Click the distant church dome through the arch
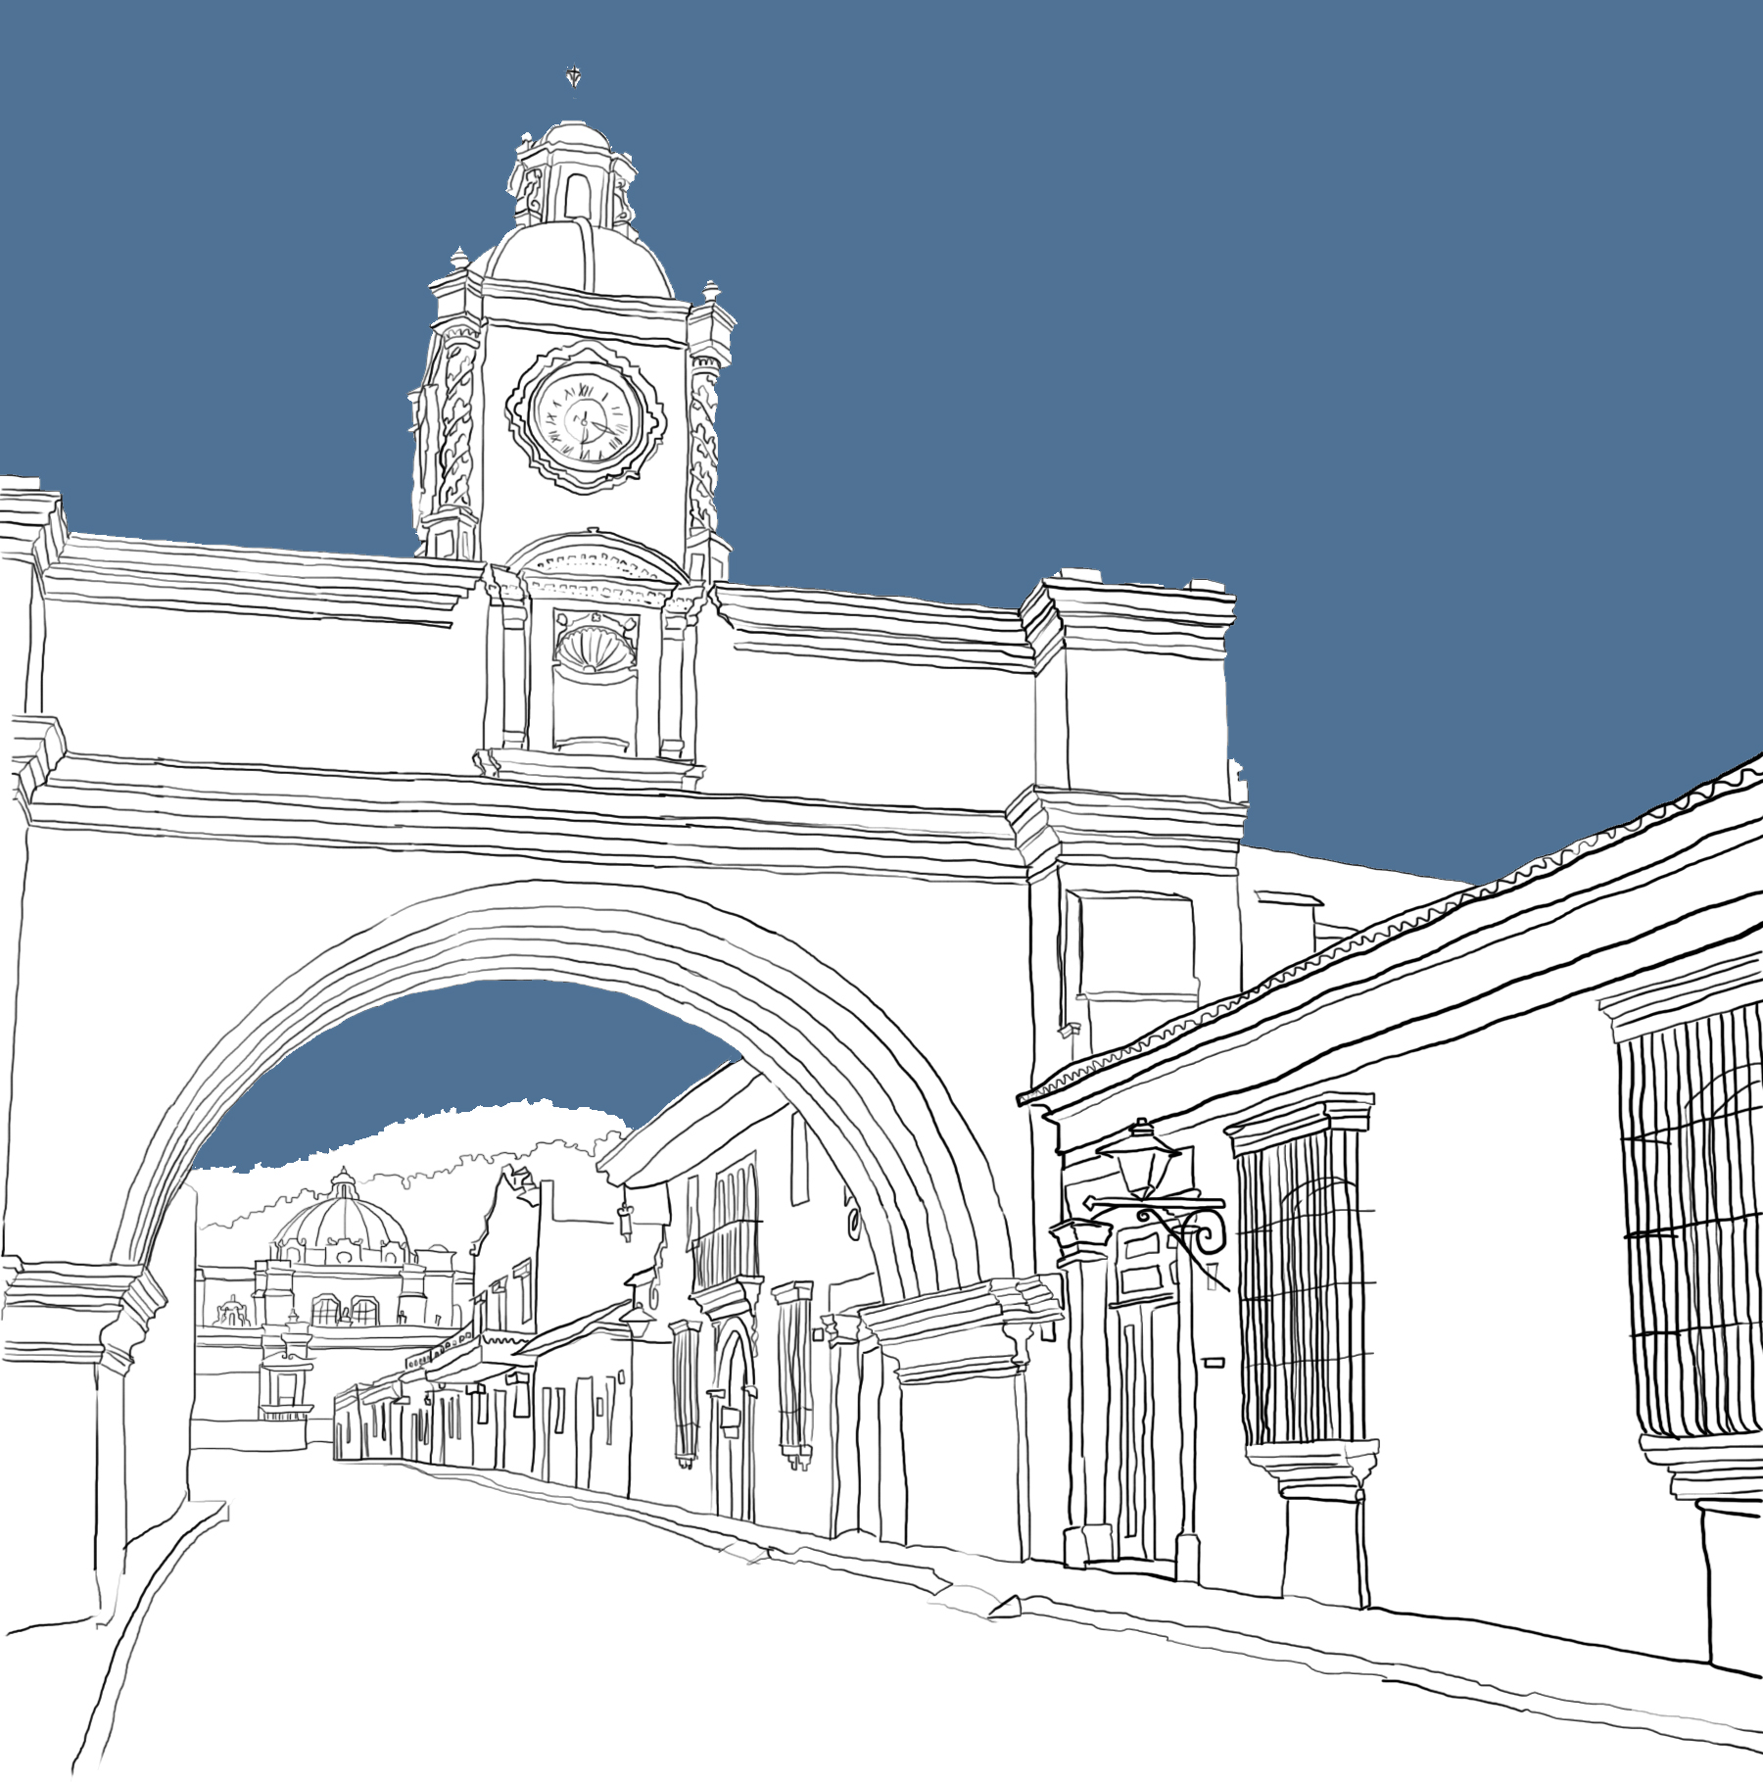This screenshot has width=1763, height=1783. 342,1215
